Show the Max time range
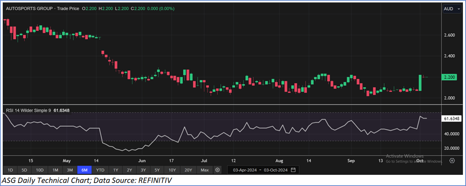Viewport: 466px width, 186px height. pos(205,170)
